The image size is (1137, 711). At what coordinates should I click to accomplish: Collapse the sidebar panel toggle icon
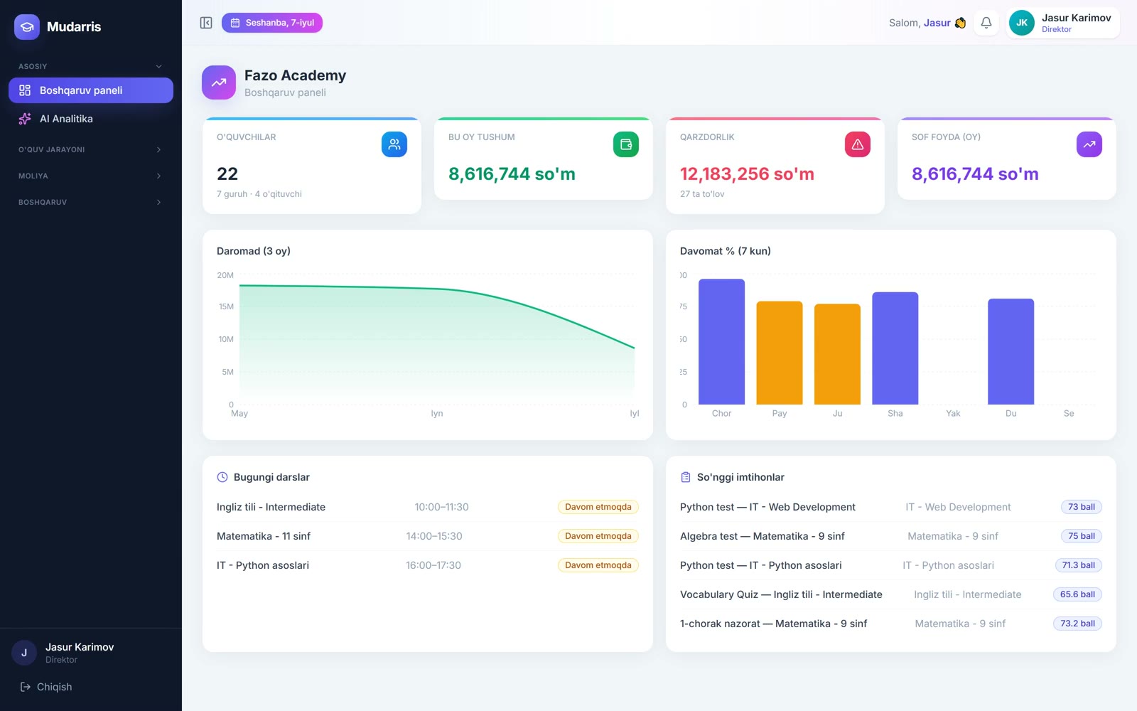206,23
